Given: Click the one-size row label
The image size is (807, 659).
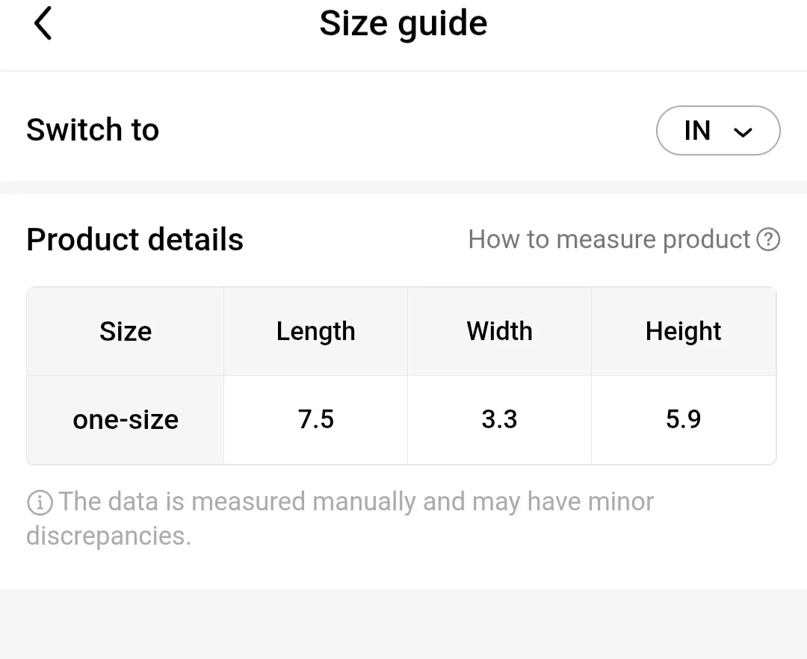Looking at the screenshot, I should point(126,420).
